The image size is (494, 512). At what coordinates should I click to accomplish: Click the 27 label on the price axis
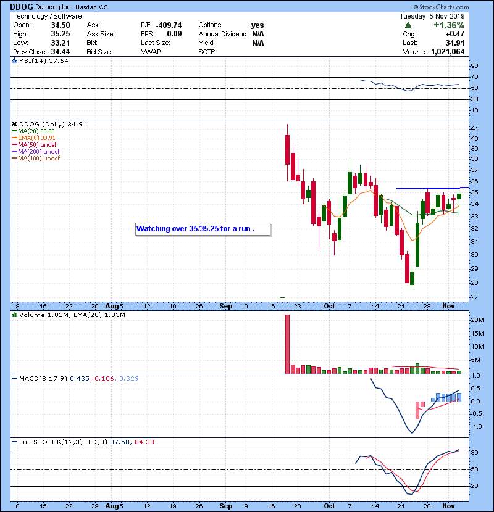(474, 297)
